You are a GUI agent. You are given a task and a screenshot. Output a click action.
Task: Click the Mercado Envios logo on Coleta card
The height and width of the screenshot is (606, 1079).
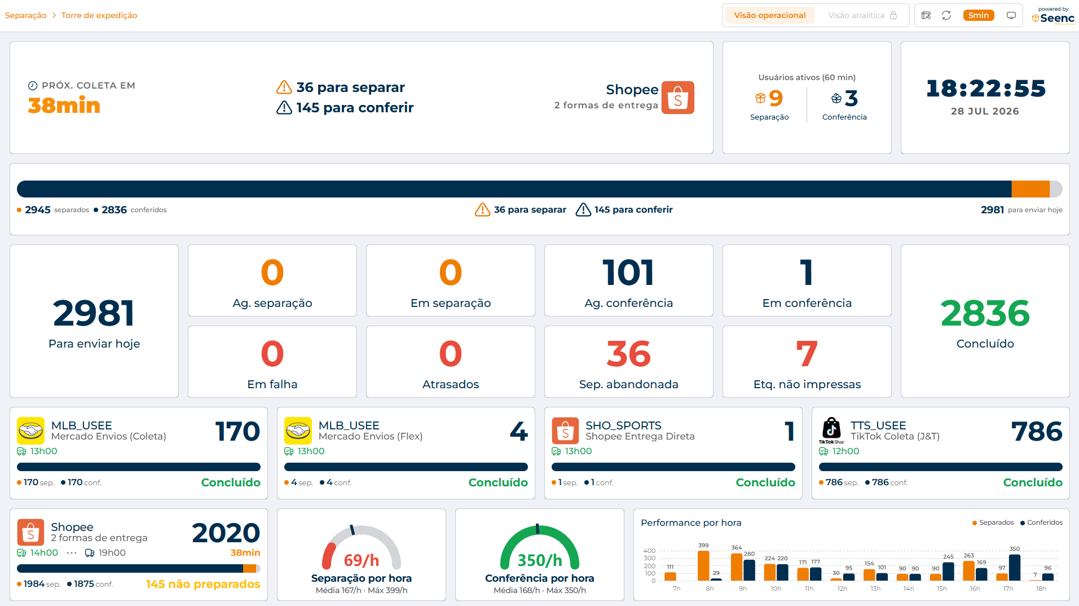[30, 431]
